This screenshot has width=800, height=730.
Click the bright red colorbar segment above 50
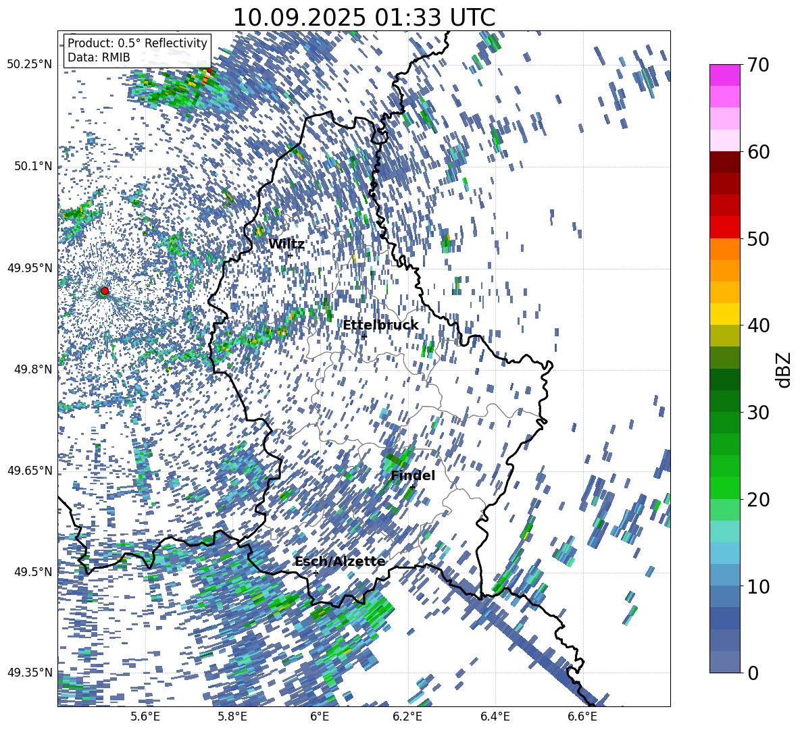click(x=724, y=228)
